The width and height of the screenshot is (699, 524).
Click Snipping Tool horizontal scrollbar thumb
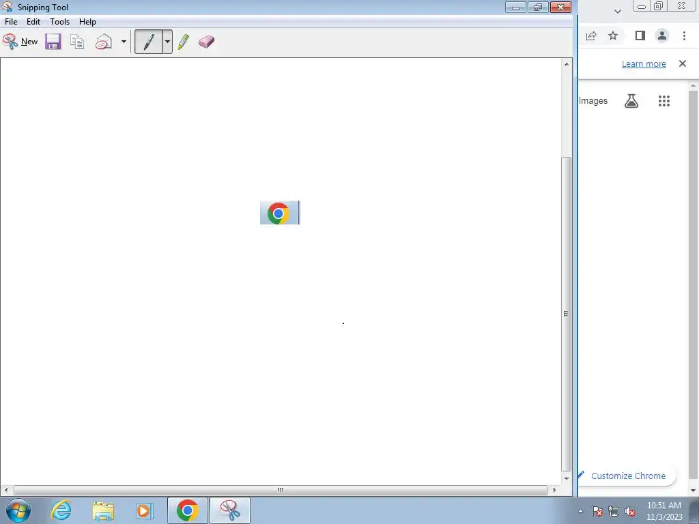coord(281,490)
